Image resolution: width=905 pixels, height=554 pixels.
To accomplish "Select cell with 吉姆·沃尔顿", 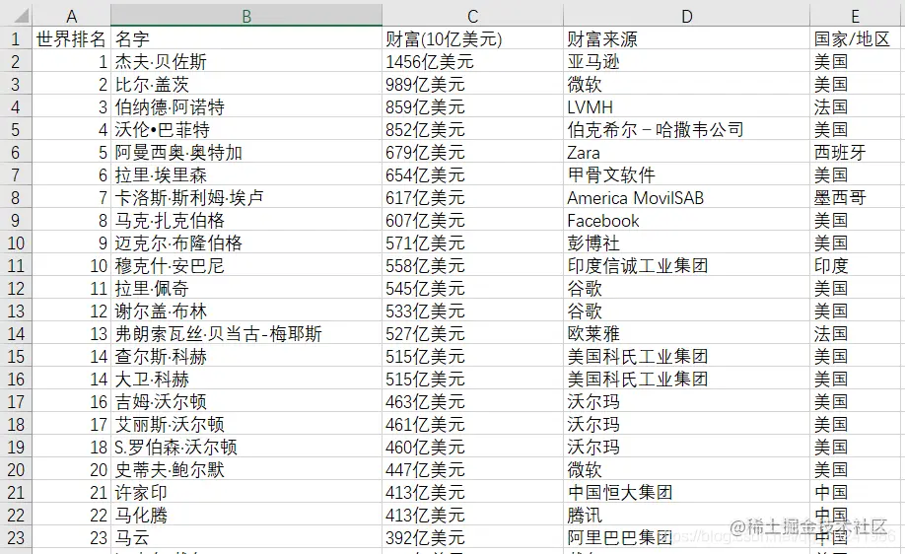I will pyautogui.click(x=245, y=401).
